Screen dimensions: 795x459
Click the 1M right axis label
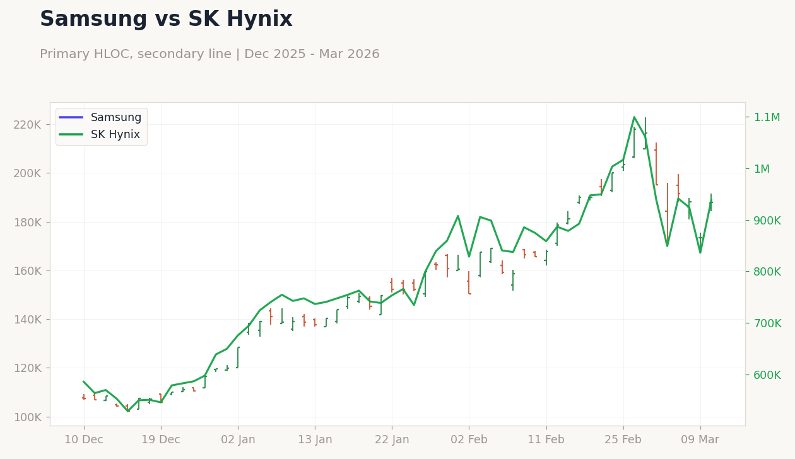click(762, 169)
